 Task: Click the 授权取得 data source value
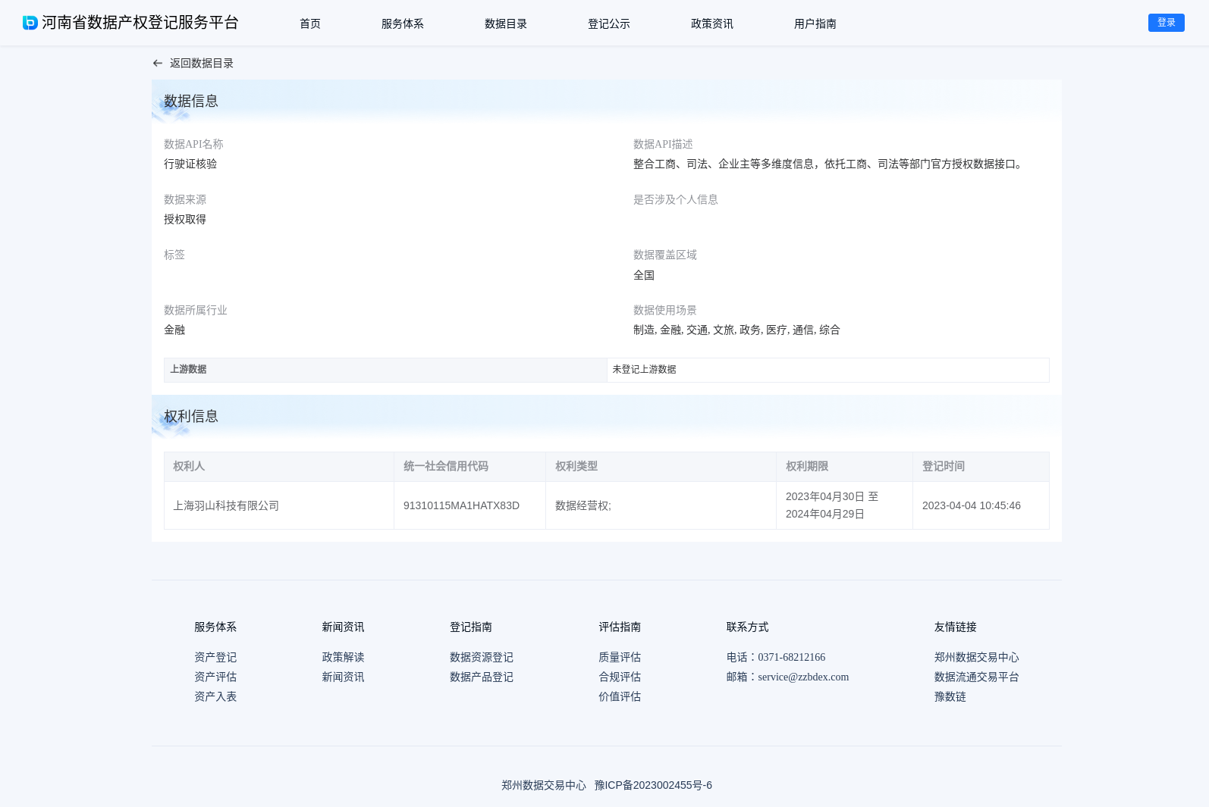click(185, 219)
